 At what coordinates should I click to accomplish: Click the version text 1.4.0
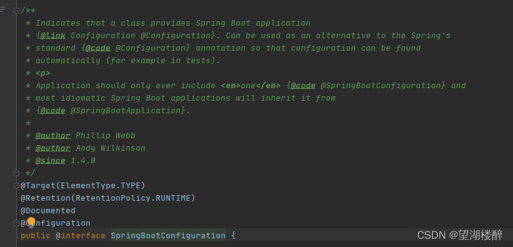click(83, 161)
